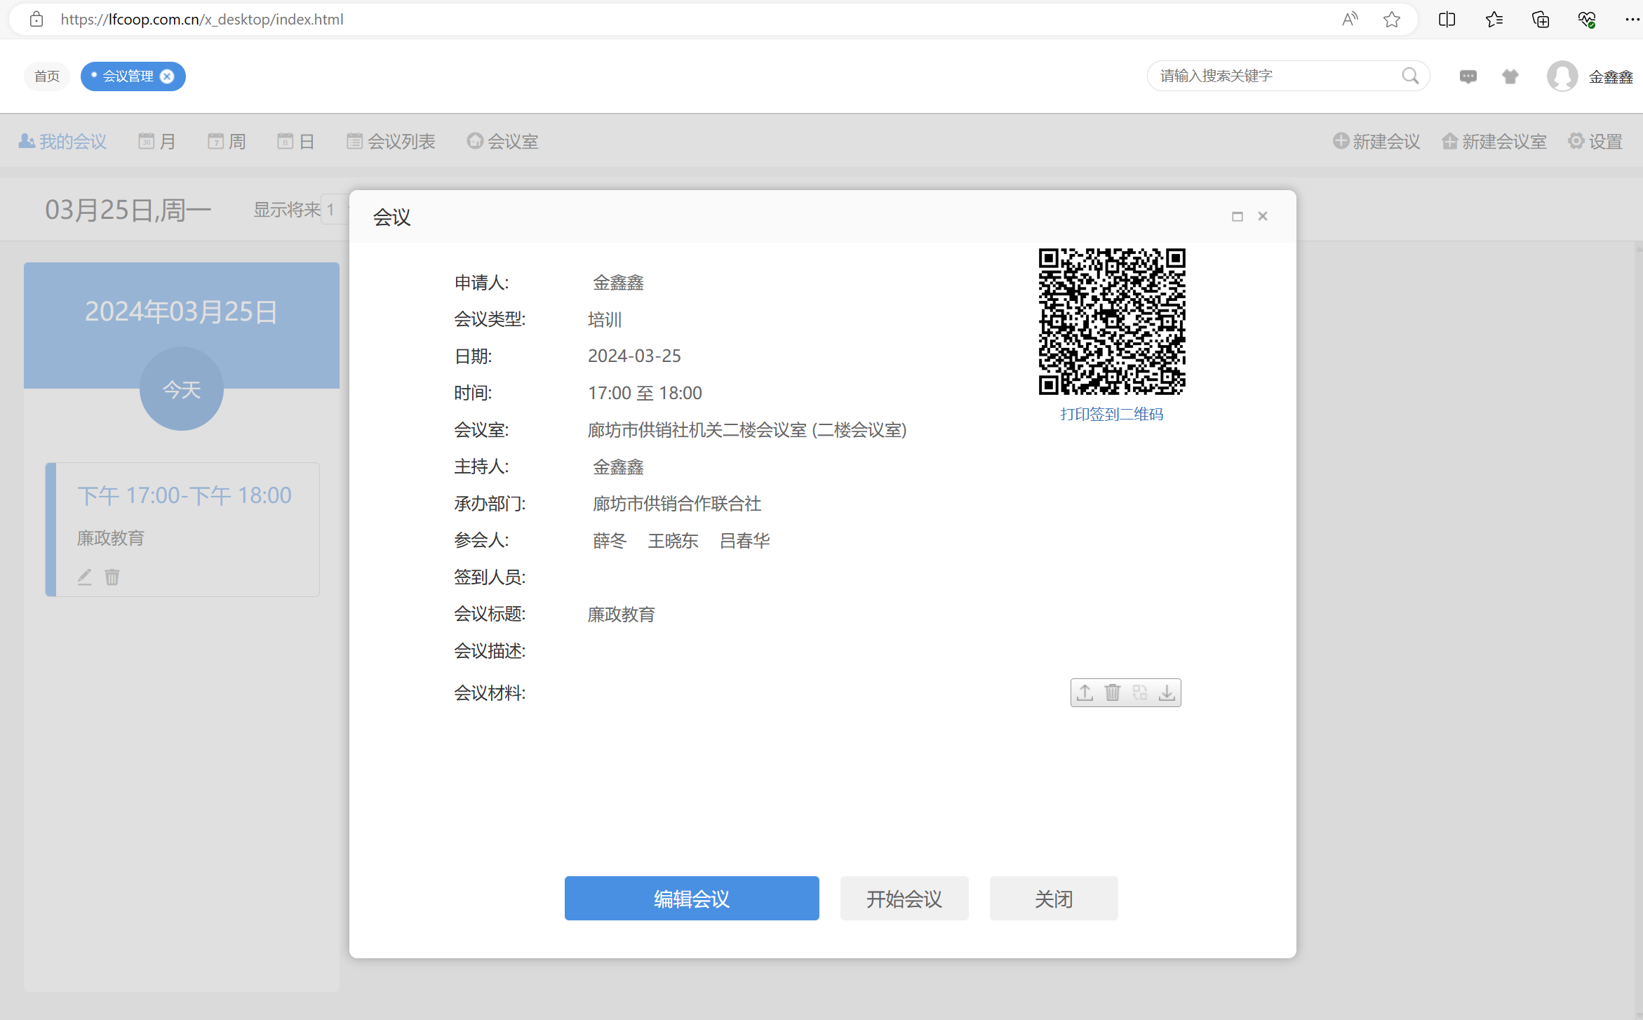Open 设置 settings in toolbar
This screenshot has height=1020, width=1643.
(x=1595, y=142)
